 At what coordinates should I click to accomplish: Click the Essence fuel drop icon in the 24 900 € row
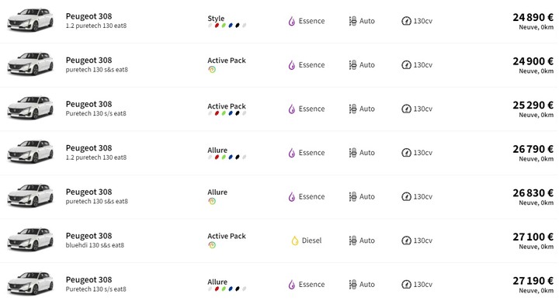[292, 65]
